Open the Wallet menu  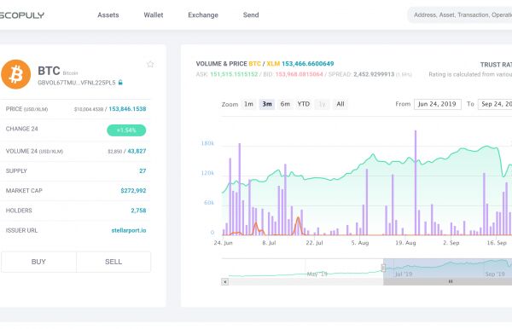[154, 15]
